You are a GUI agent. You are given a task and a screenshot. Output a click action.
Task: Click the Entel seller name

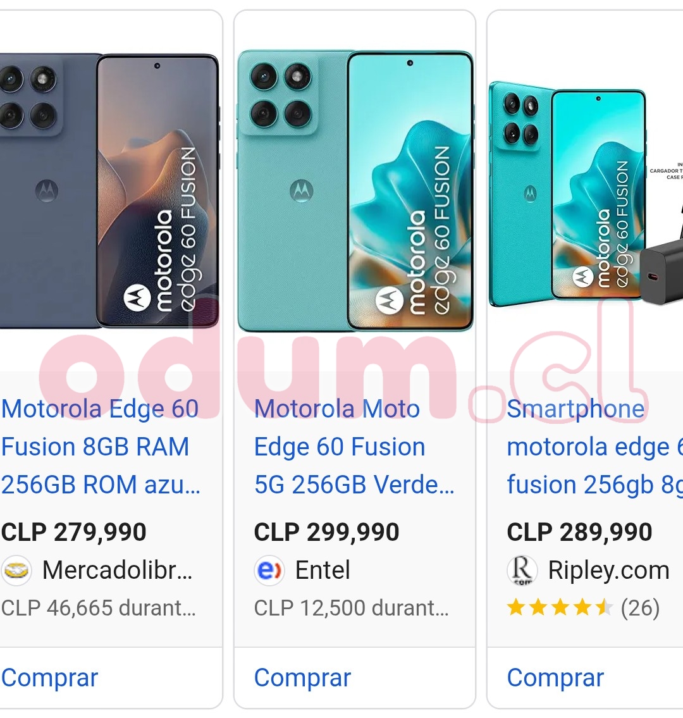pos(323,571)
